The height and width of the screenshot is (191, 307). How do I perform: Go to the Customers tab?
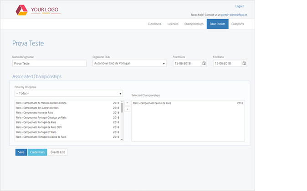[154, 24]
